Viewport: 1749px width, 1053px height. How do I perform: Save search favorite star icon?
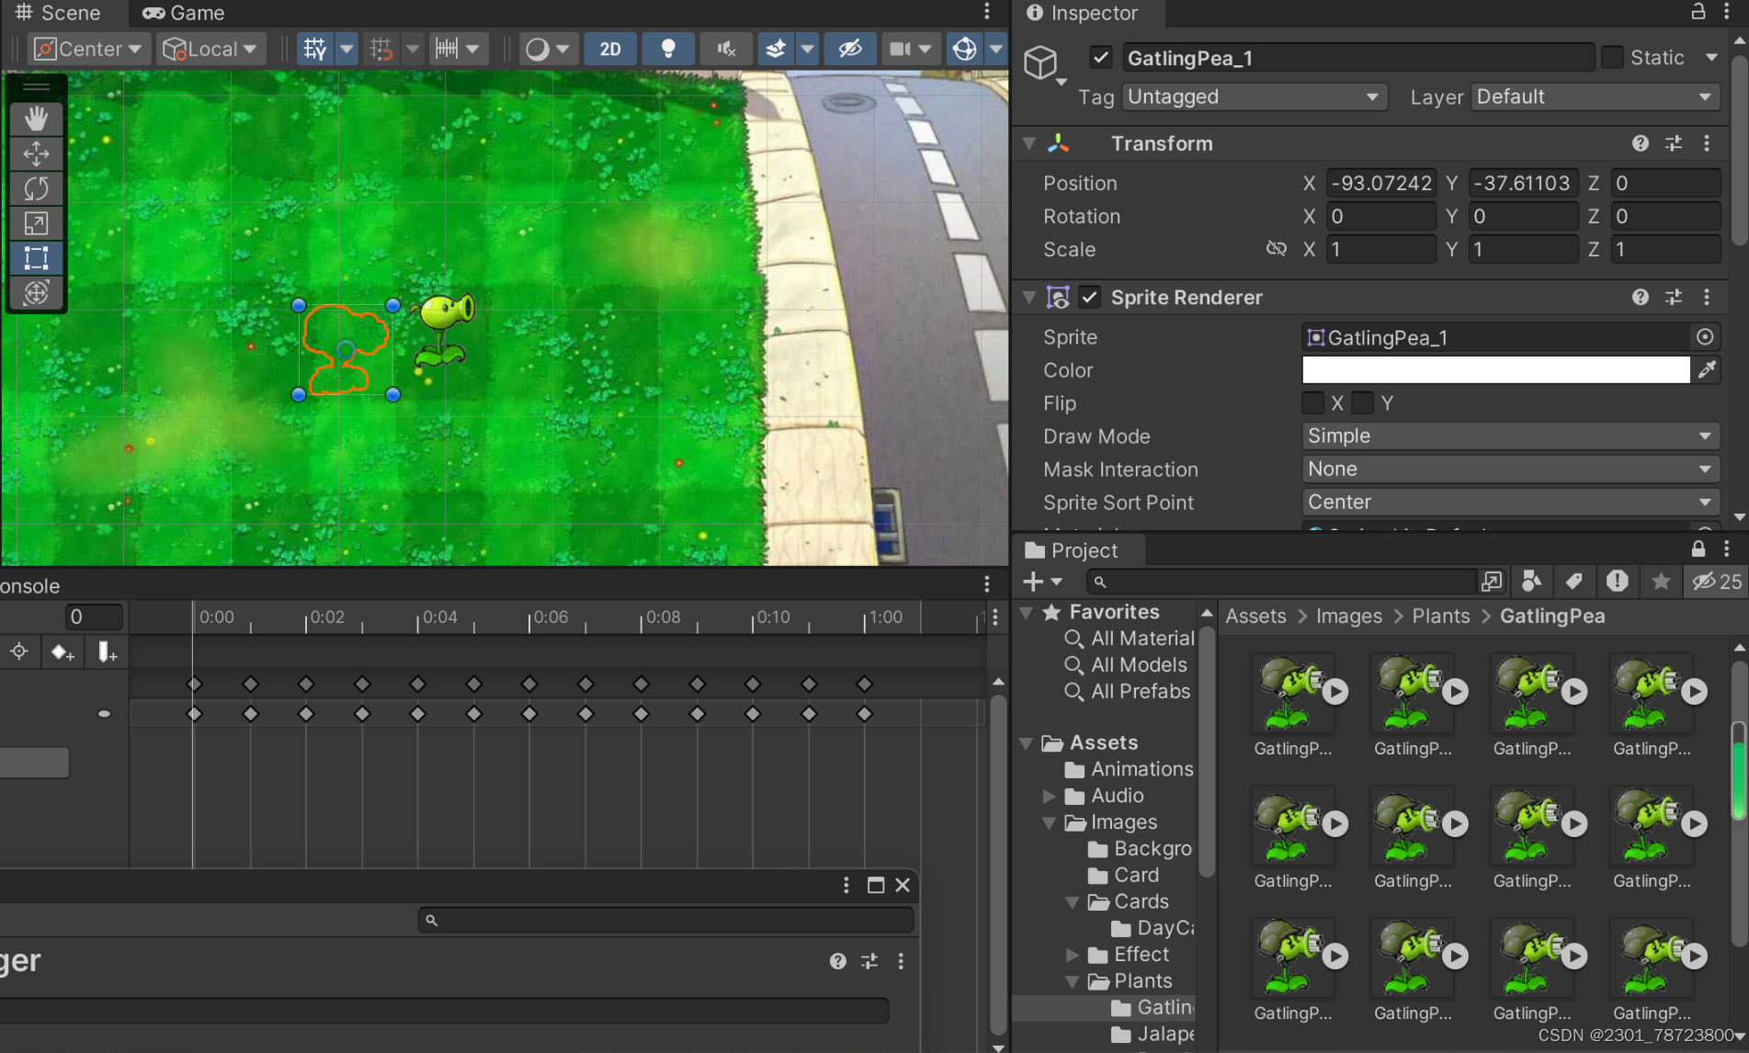[1661, 582]
